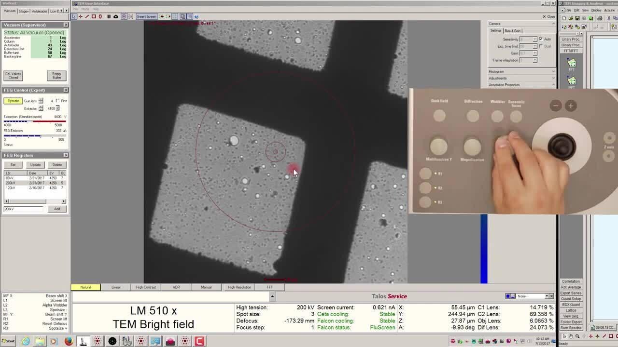Click the FFT icon in processing panel

tap(572, 64)
